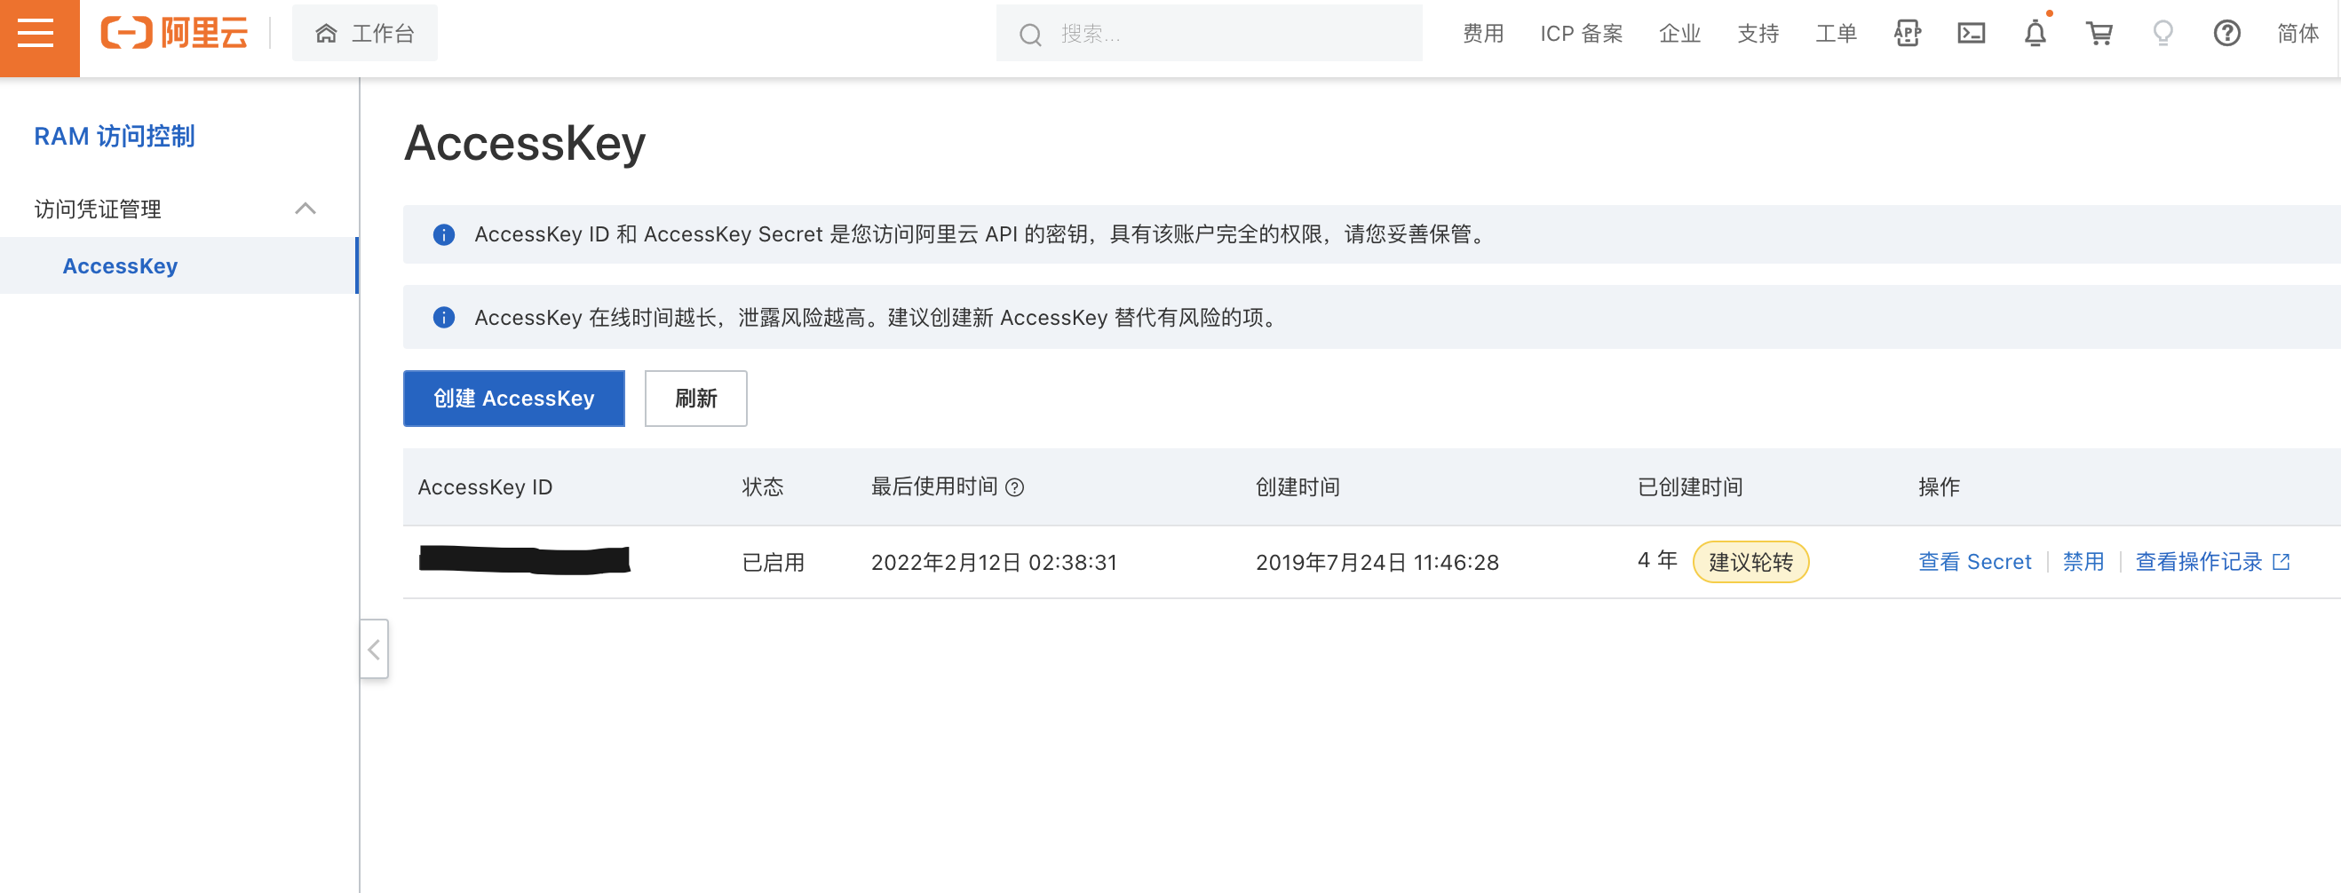This screenshot has width=2341, height=893.
Task: Click the API/OpenAPI icon in top bar
Action: (x=1908, y=34)
